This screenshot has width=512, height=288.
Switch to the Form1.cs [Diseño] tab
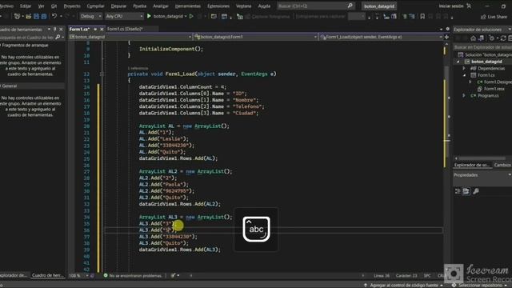click(125, 29)
